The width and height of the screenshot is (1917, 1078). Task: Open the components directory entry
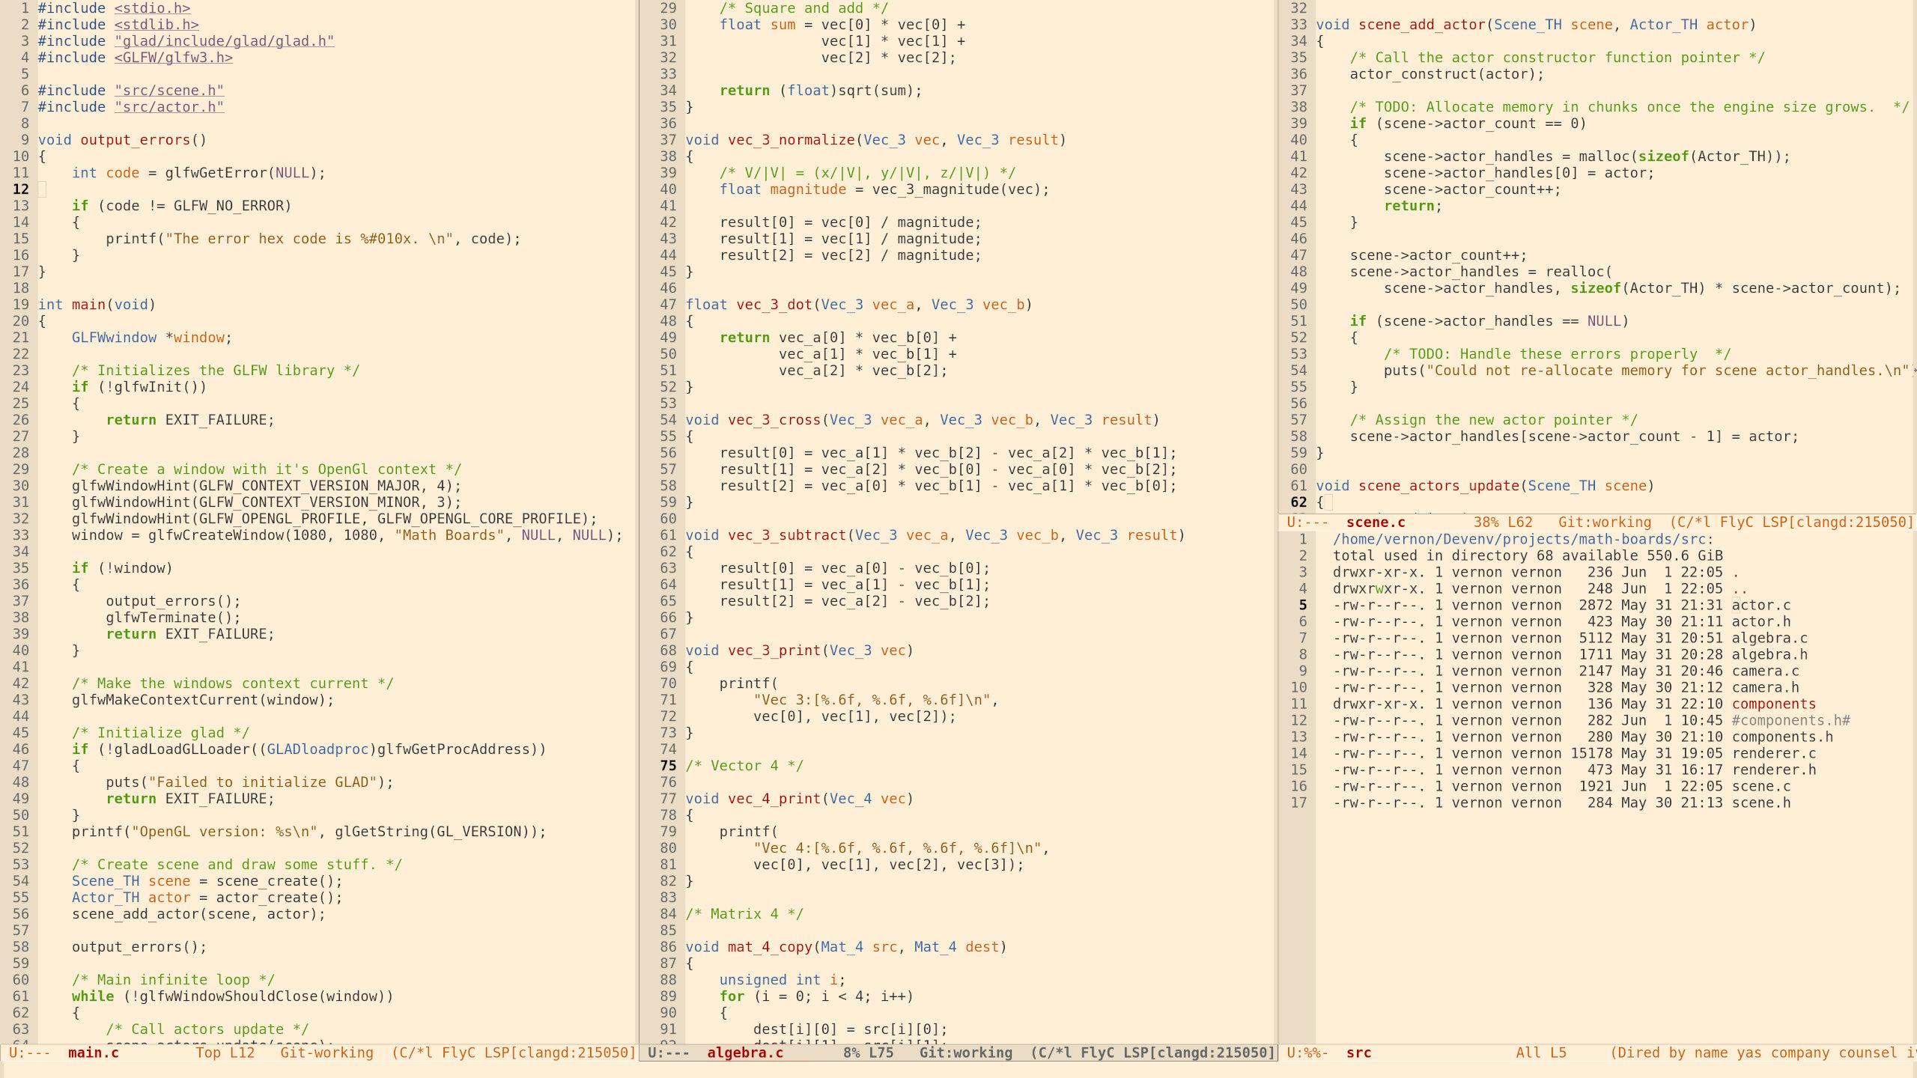pos(1773,704)
